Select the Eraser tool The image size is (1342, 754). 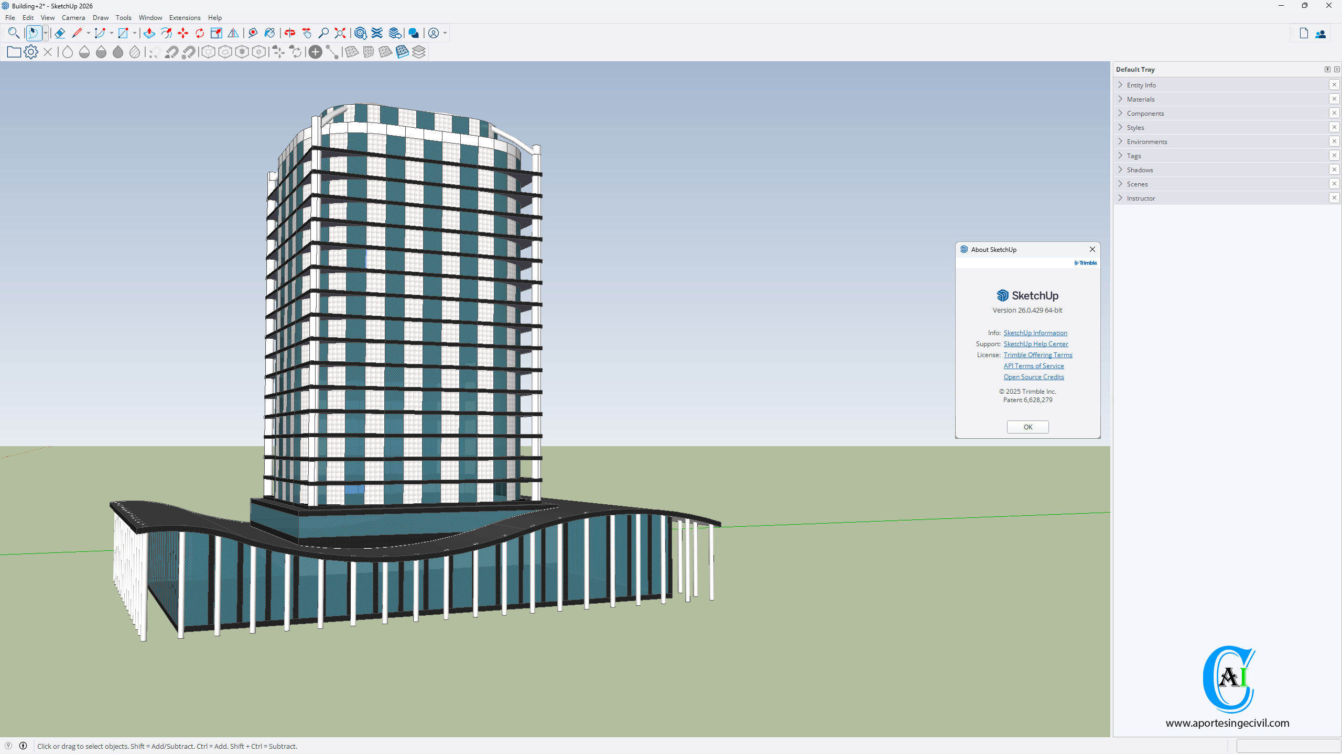pyautogui.click(x=60, y=33)
